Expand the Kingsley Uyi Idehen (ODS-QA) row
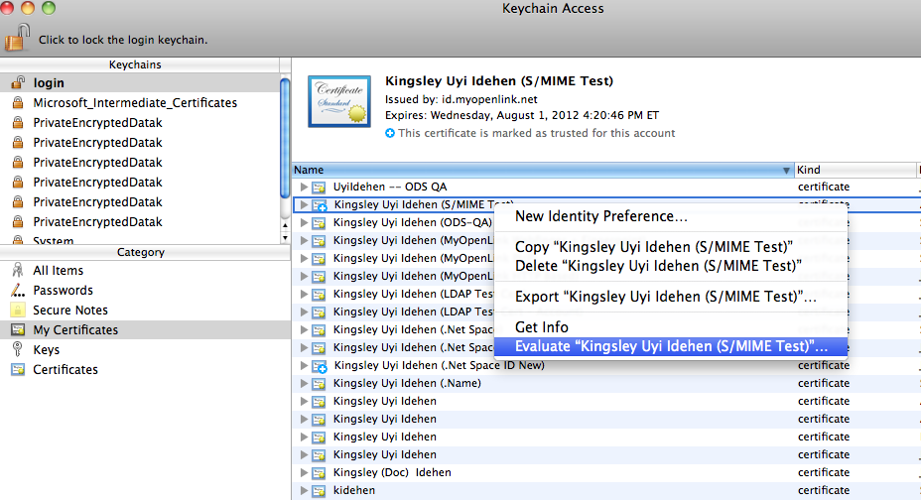Viewport: 921px width, 500px height. pos(304,222)
